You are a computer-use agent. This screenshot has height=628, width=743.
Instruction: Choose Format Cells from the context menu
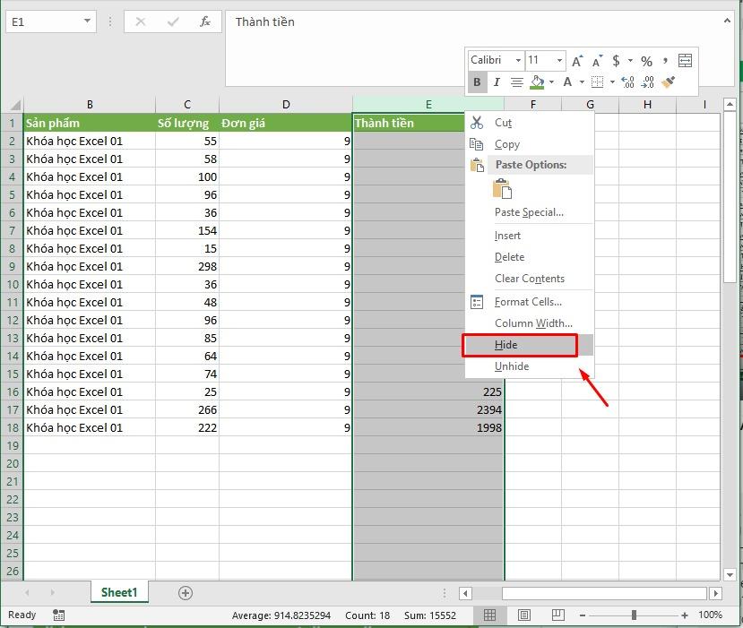pyautogui.click(x=528, y=301)
